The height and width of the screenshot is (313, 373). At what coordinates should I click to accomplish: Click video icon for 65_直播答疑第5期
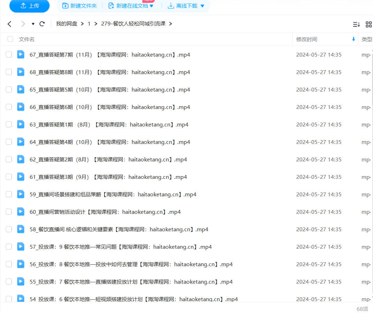coord(21,89)
